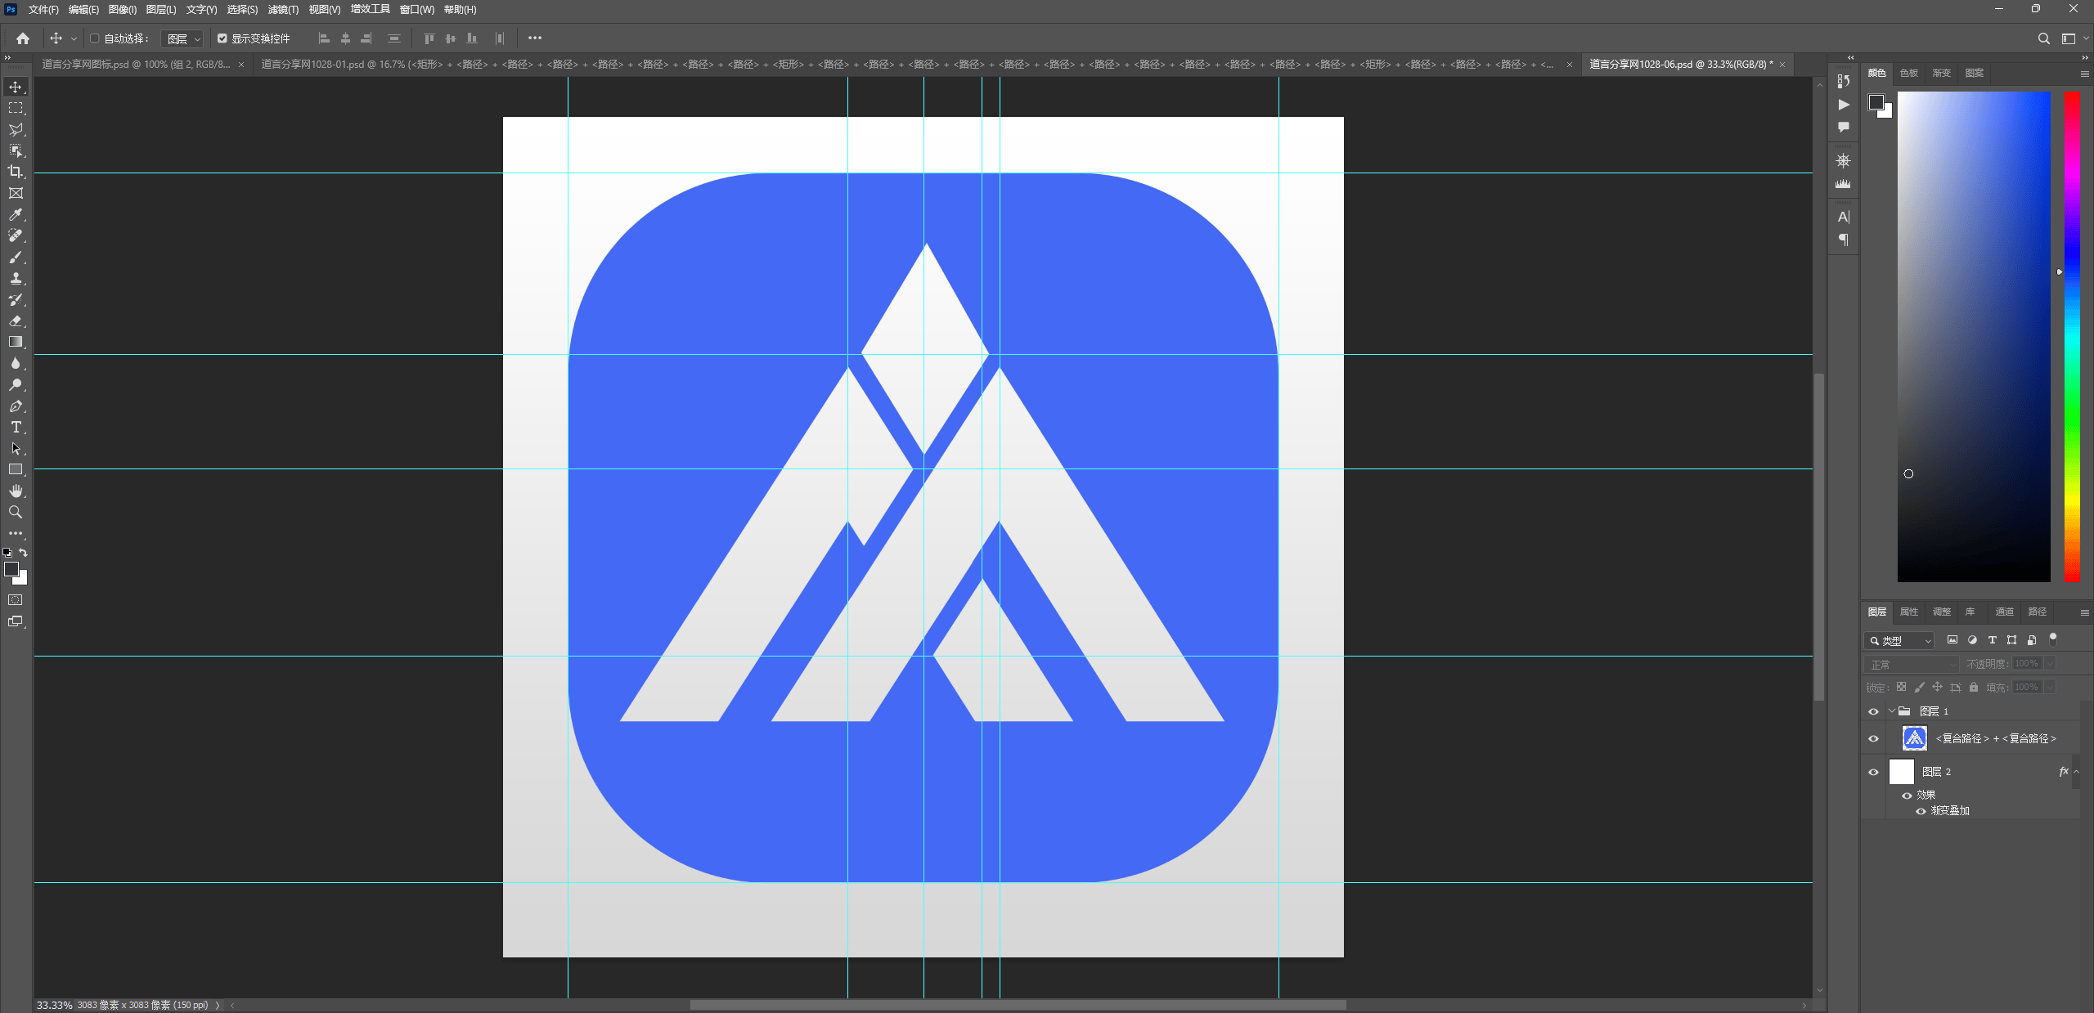Collapse the 图层 1 group
Image resolution: width=2094 pixels, height=1013 pixels.
(1892, 711)
